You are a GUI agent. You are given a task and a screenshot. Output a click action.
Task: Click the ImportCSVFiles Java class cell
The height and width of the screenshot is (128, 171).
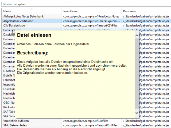point(90,26)
